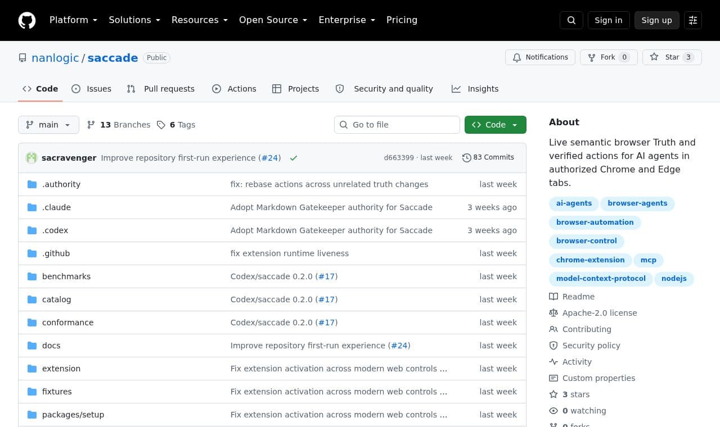The image size is (720, 427).
Task: Open Custom properties in About
Action: tap(592, 378)
